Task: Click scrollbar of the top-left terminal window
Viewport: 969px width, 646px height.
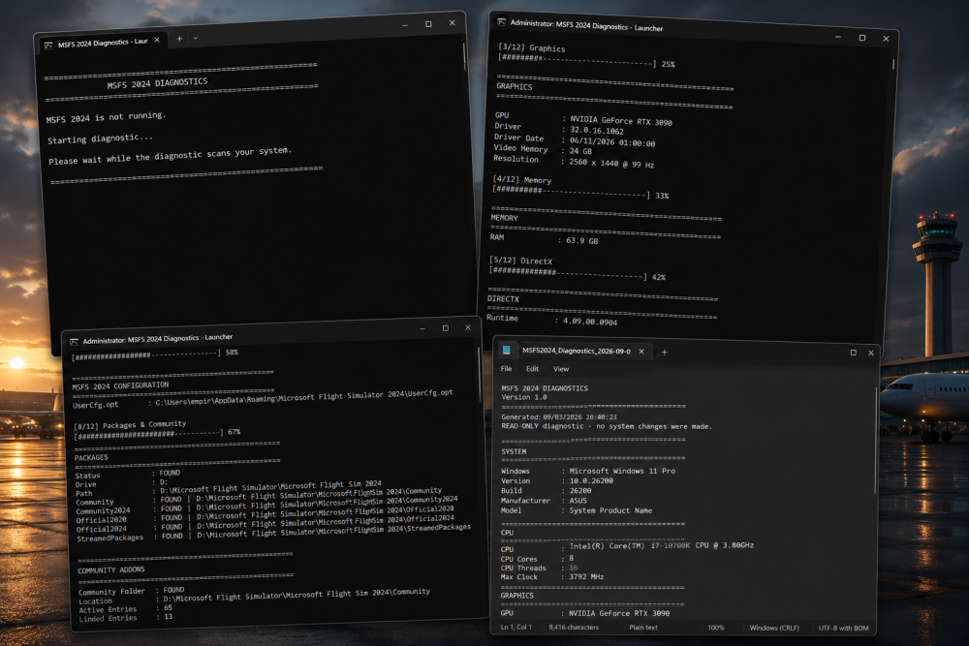Action: coord(464,57)
